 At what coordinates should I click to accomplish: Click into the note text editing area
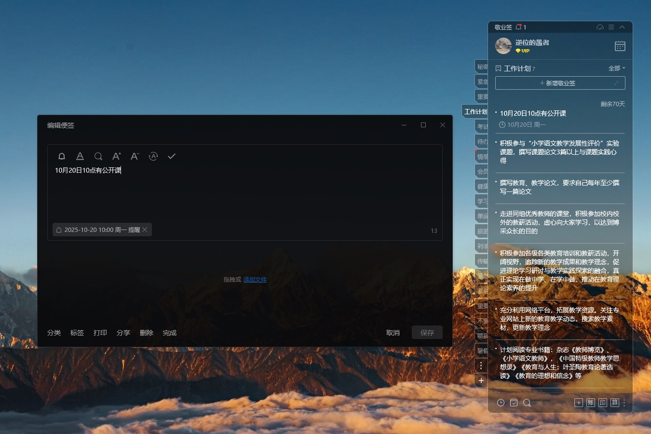click(x=245, y=193)
